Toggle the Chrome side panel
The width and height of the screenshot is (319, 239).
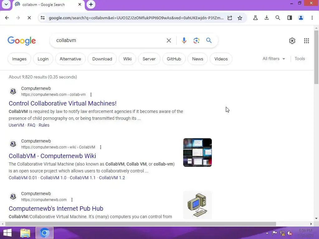(x=290, y=18)
